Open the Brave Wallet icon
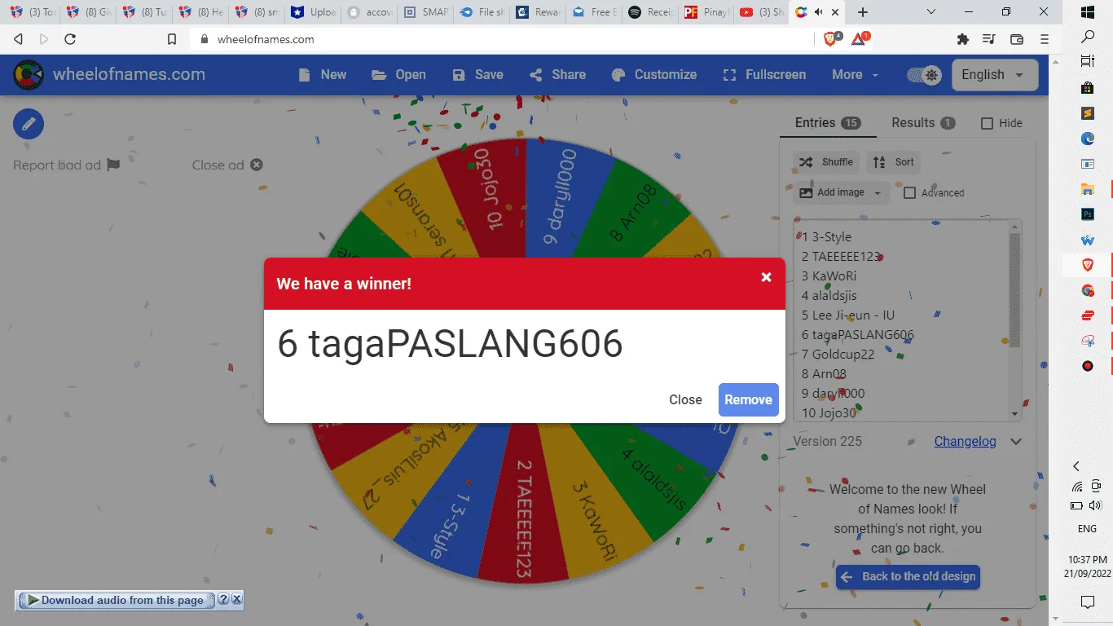This screenshot has height=626, width=1113. pyautogui.click(x=1017, y=39)
